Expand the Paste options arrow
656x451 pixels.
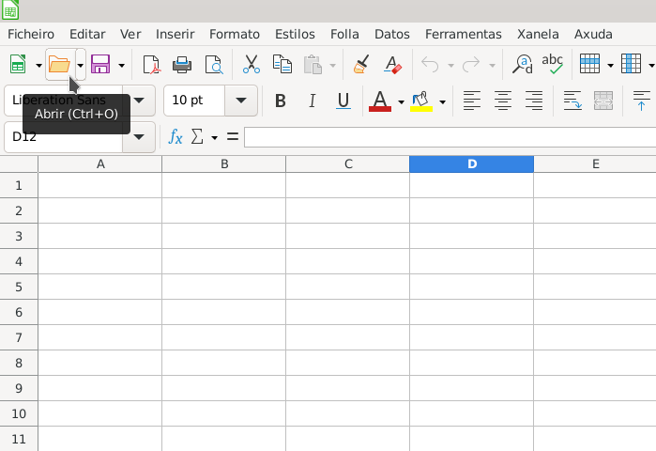click(x=332, y=66)
